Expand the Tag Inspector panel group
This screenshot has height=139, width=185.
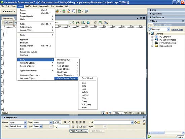click(x=151, y=17)
